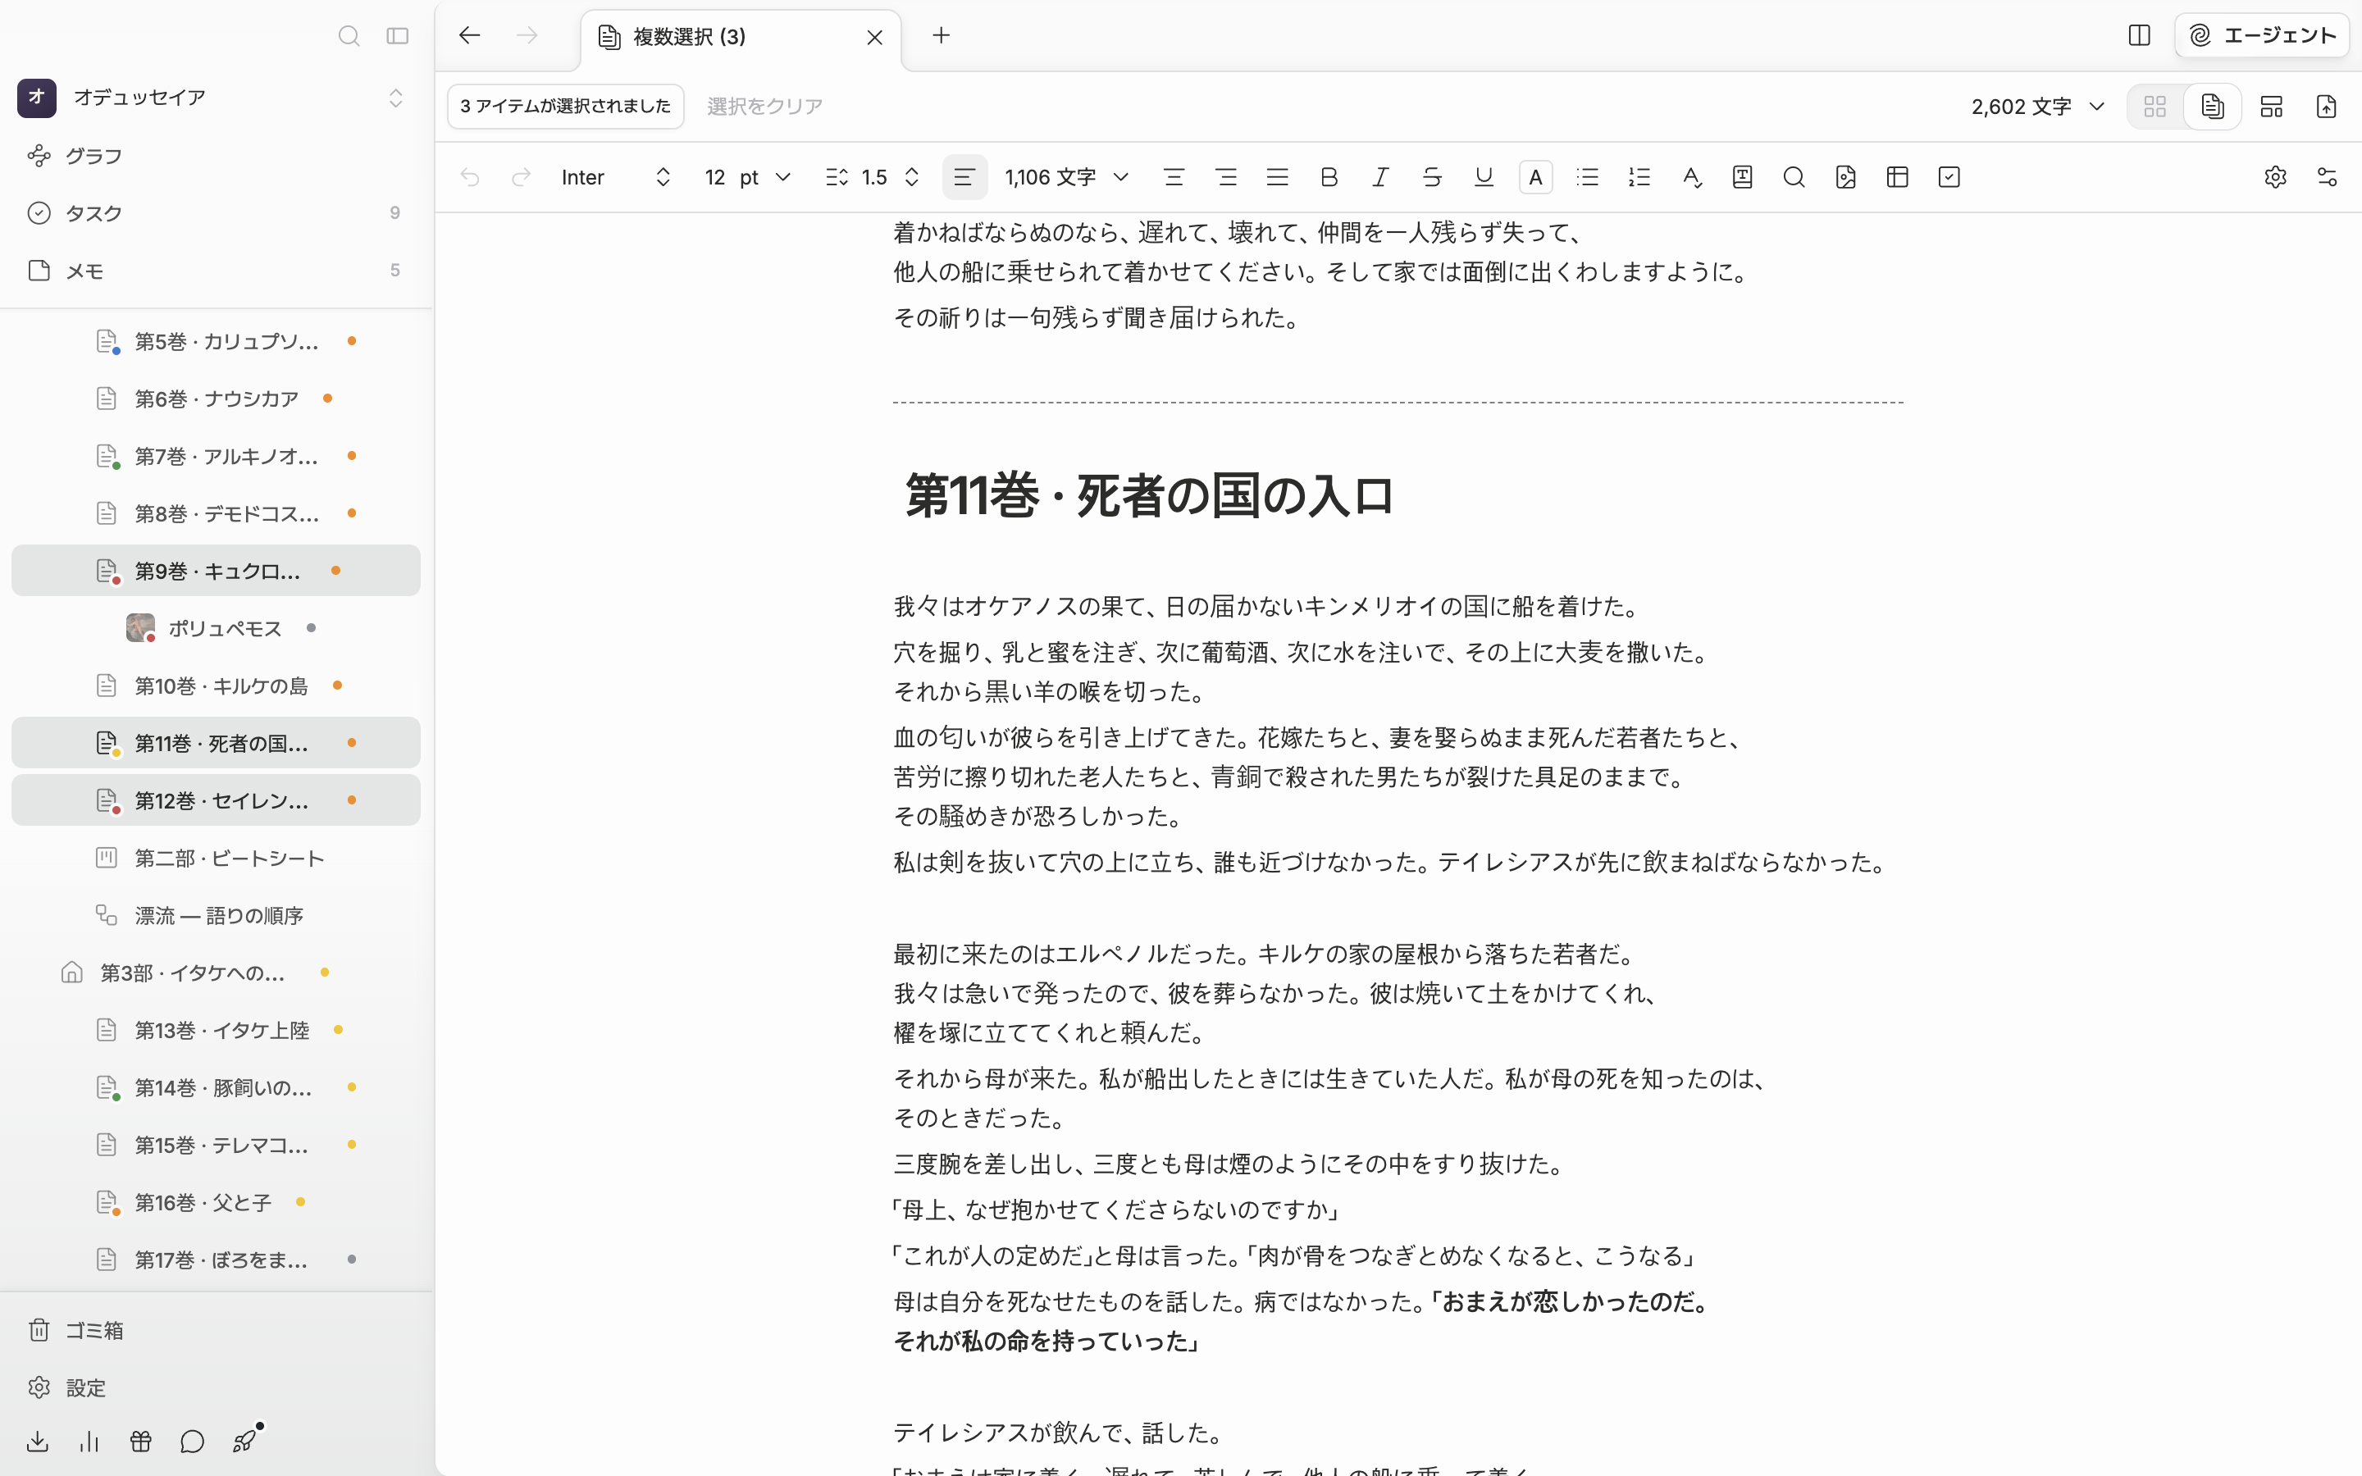Open メモ in sidebar
This screenshot has width=2362, height=1476.
point(216,271)
